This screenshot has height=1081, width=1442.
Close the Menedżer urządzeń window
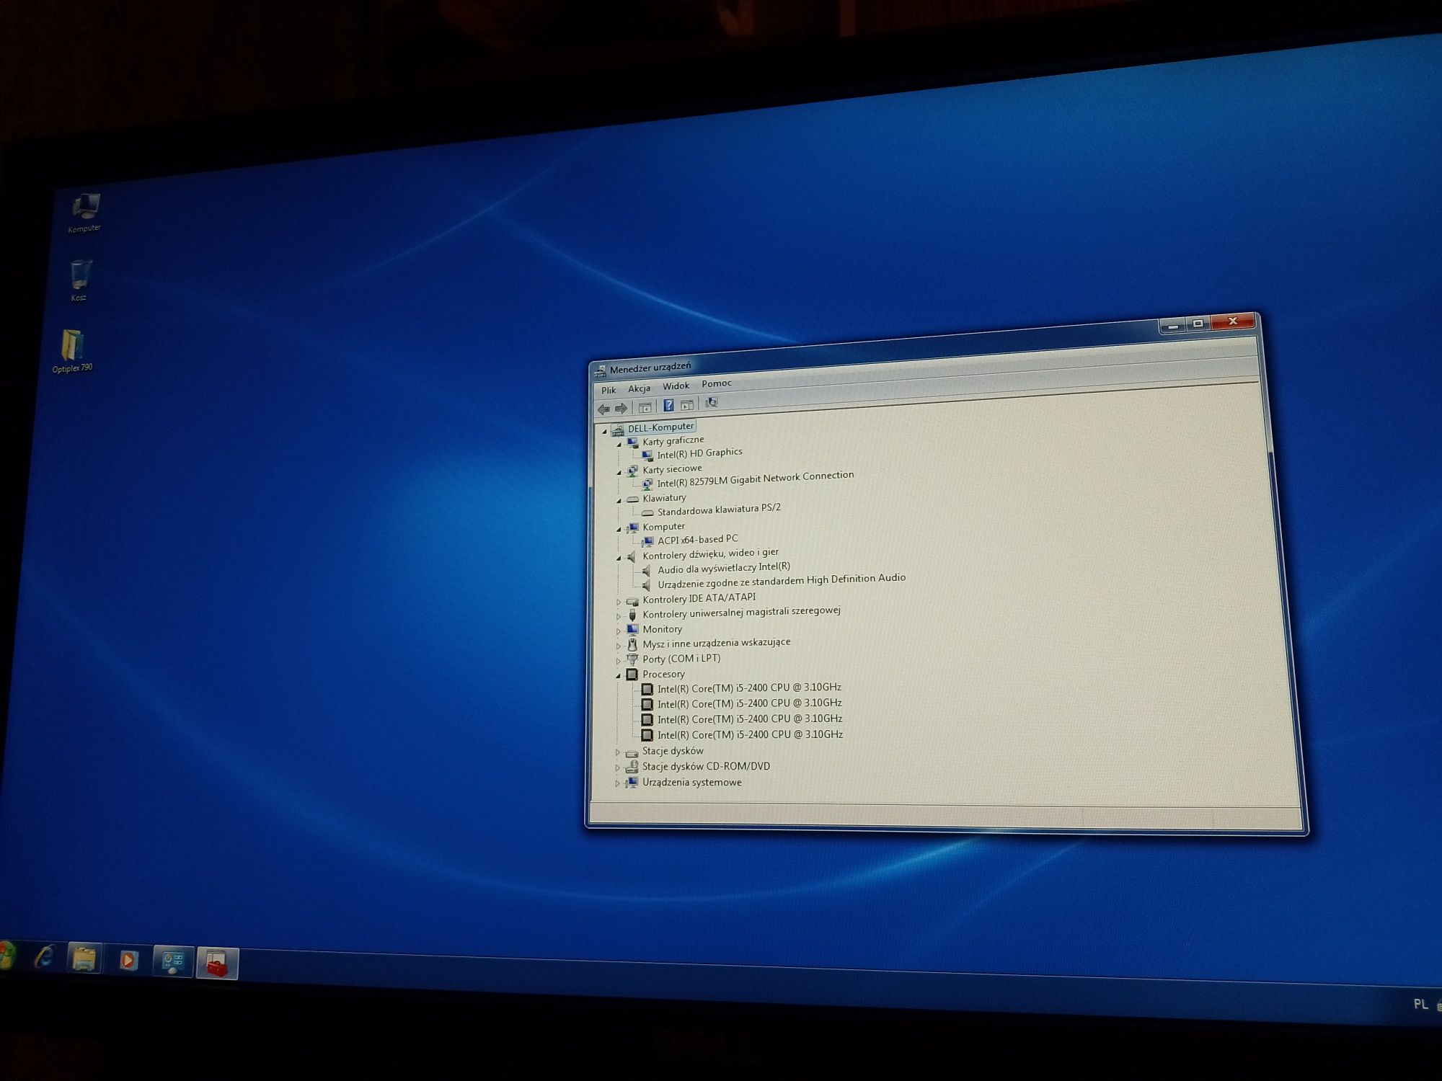(x=1233, y=321)
